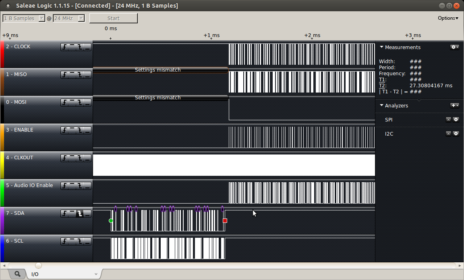Set low level trigger on SCL channel
This screenshot has height=280, width=464.
tap(87, 241)
